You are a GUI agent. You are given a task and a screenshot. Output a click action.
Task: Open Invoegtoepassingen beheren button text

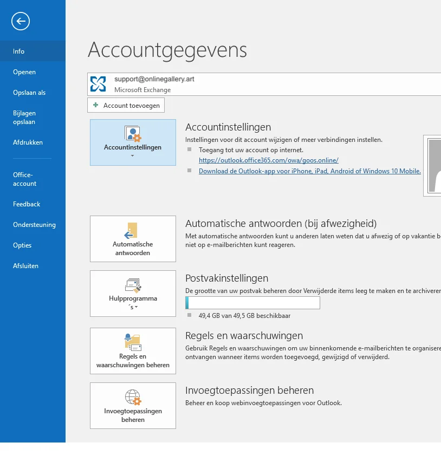[133, 415]
